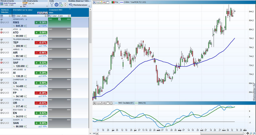This screenshot has height=135, width=256.
Task: Click the window icon in price chart toolbar
Action: (x=108, y=2)
